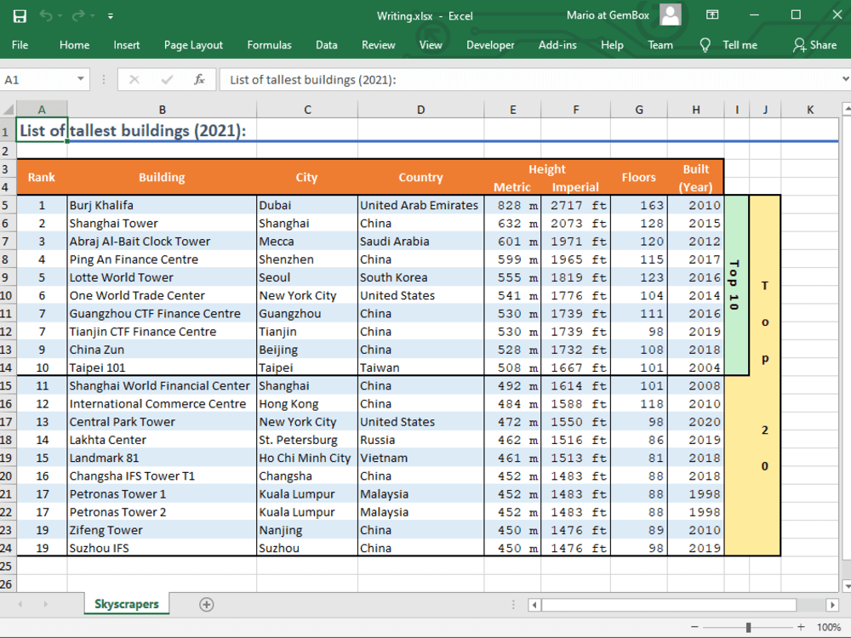851x638 pixels.
Task: Click the New Sheet plus icon
Action: (206, 604)
